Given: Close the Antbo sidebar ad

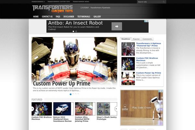Looking at the screenshot, I should (162, 91).
